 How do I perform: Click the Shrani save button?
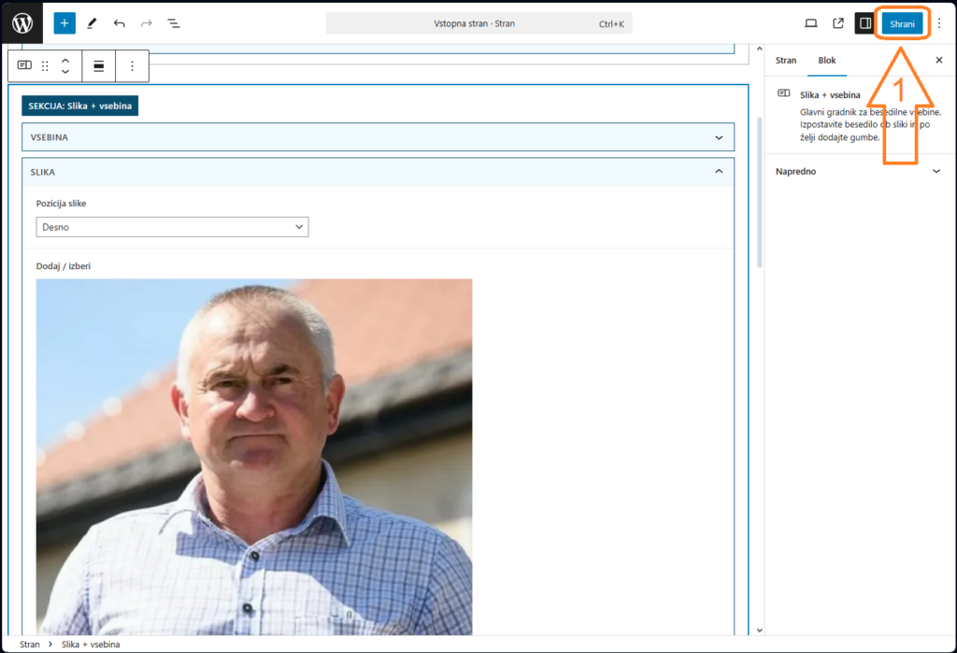(x=902, y=23)
